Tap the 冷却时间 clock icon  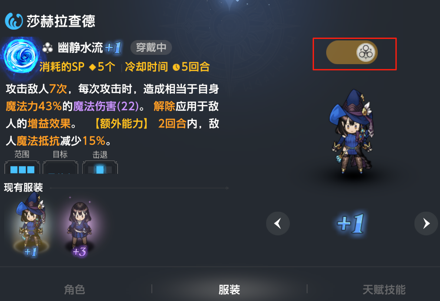pyautogui.click(x=176, y=67)
